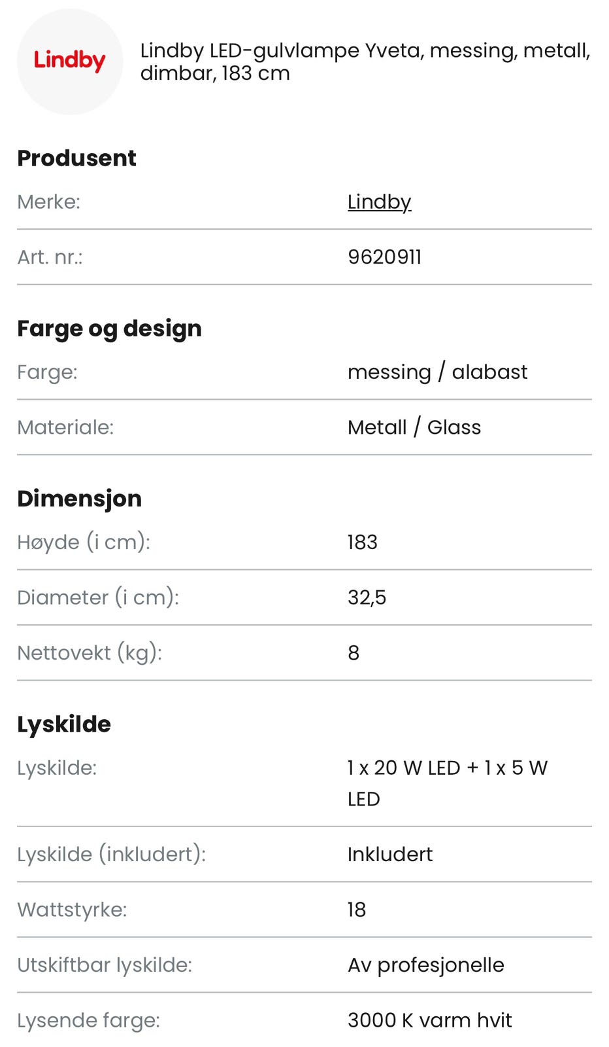The height and width of the screenshot is (1047, 609).
Task: Click the material value Metall / Glass
Action: point(414,427)
